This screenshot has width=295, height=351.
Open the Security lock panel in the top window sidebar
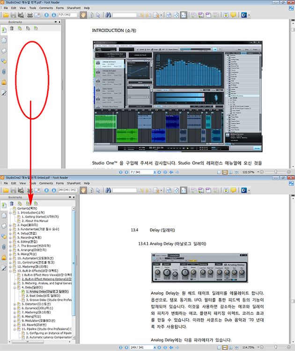point(4,82)
